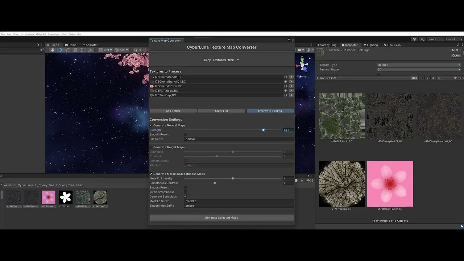Click the object picker for v176TreeCap_BC

tap(286, 95)
